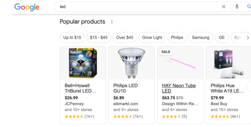Select the "Up to $15" price filter

click(72, 38)
